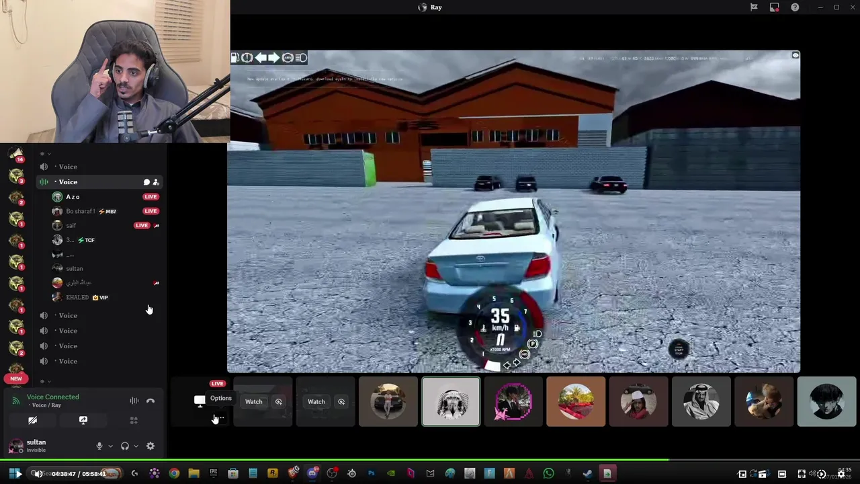This screenshot has height=484, width=860.
Task: Click the share your screen button
Action: (83, 420)
